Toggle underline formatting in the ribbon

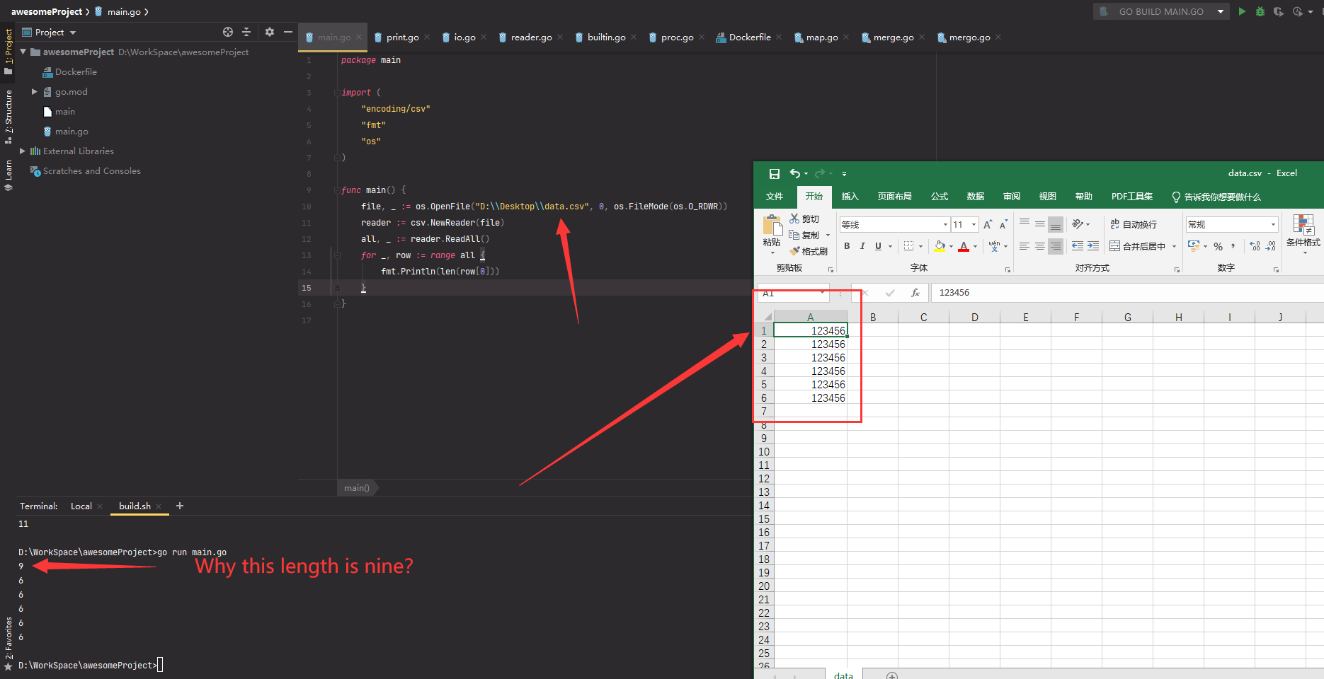tap(877, 246)
